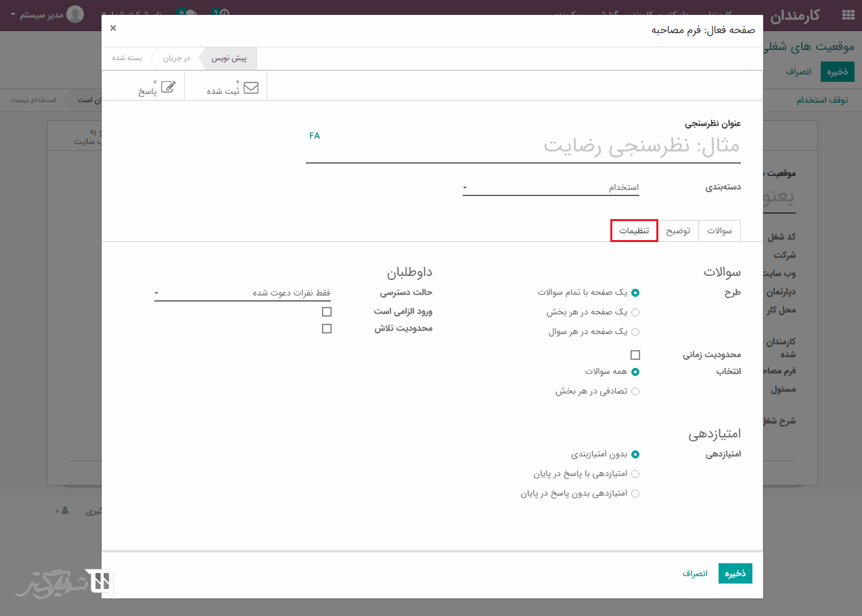Viewport: 862px width, 616px height.
Task: Switch to the سوالات tab
Action: 719,231
